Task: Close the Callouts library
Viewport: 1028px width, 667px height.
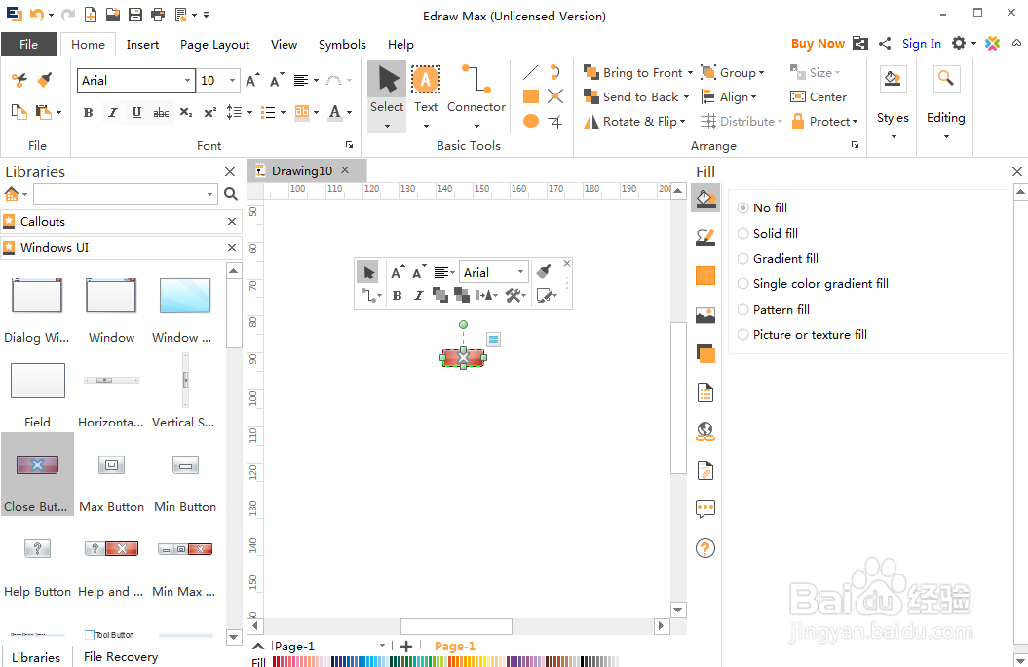Action: point(232,221)
